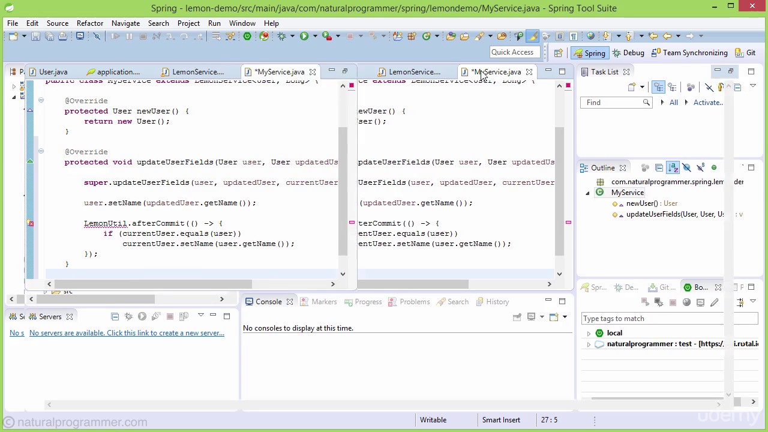Toggle Block Selection mode icon

tap(559, 37)
